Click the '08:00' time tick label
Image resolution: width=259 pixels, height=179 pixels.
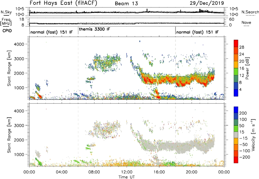[94, 172]
